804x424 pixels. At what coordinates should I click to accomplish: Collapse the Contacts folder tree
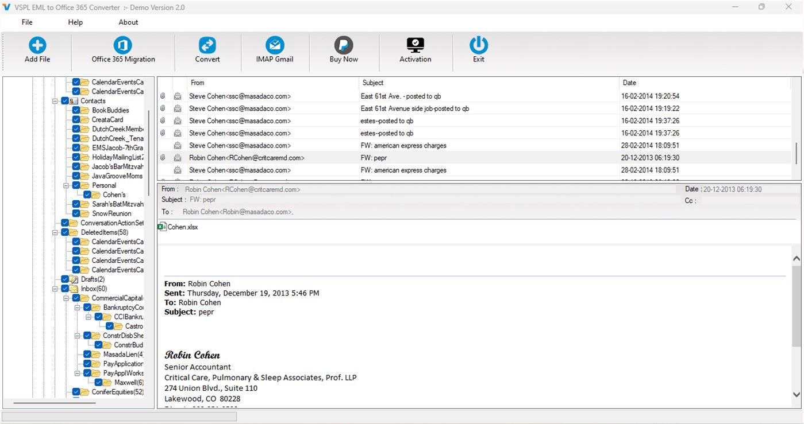coord(55,100)
